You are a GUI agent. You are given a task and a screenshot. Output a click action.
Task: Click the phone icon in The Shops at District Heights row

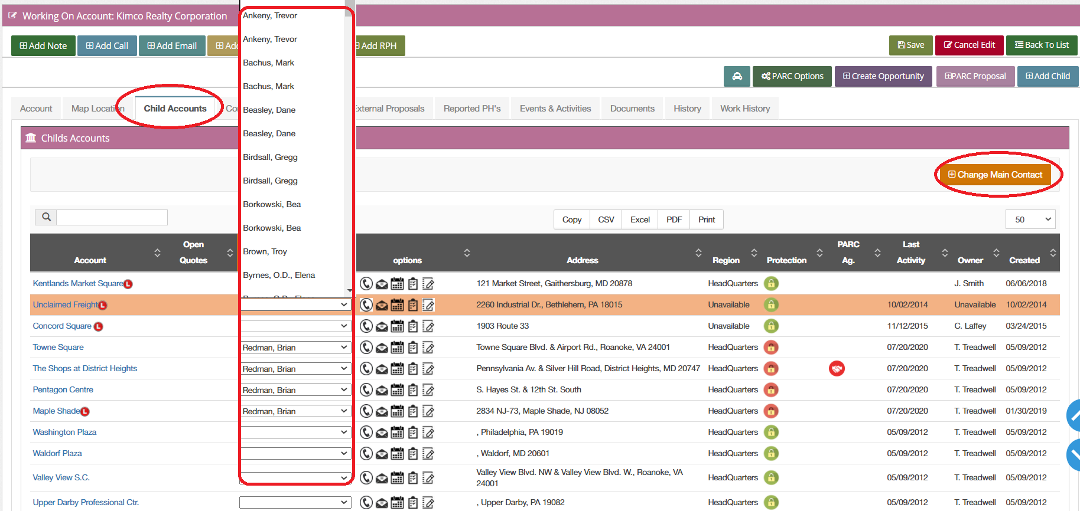[366, 369]
